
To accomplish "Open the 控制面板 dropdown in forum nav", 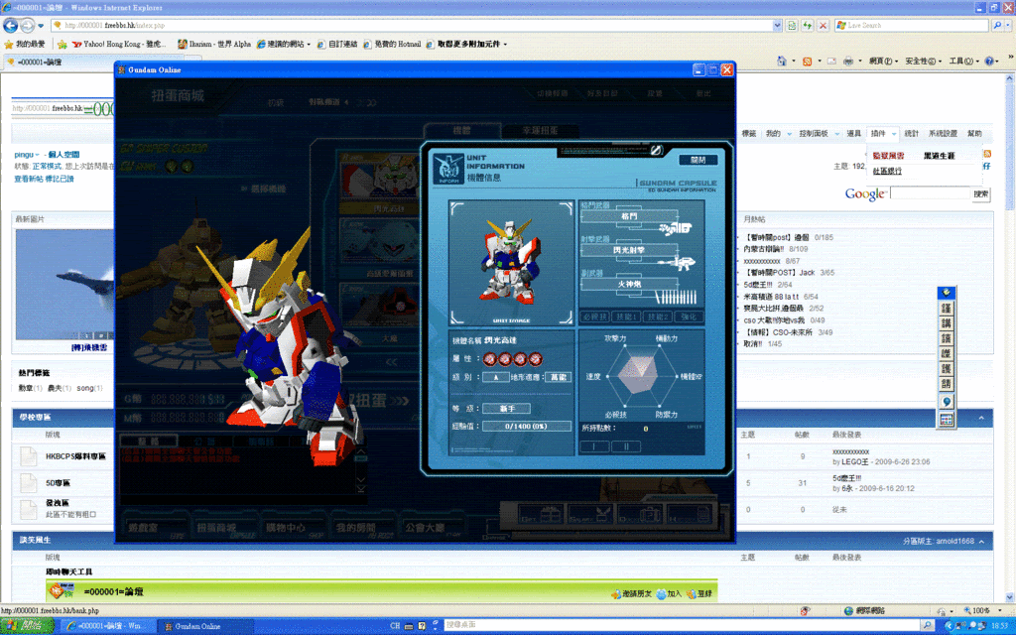I will pyautogui.click(x=818, y=134).
